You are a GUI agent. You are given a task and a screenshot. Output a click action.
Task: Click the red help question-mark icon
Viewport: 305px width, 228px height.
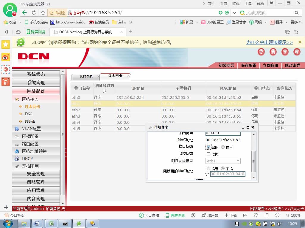pos(285,52)
